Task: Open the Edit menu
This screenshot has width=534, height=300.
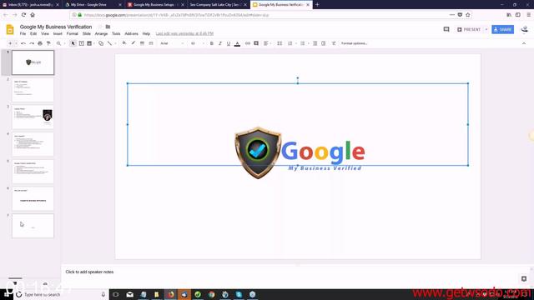Action: point(33,33)
